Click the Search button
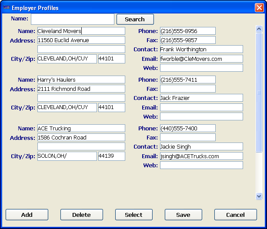The height and width of the screenshot is (229, 267). point(135,19)
